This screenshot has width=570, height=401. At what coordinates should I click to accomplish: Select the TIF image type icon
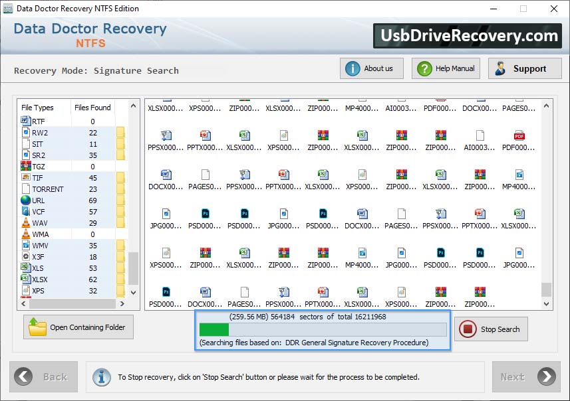[x=26, y=177]
